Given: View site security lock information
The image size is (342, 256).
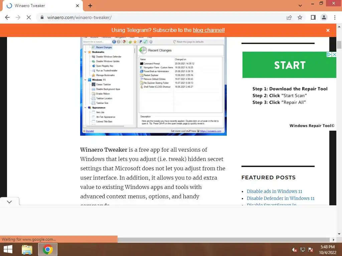Looking at the screenshot, I should click(42, 17).
